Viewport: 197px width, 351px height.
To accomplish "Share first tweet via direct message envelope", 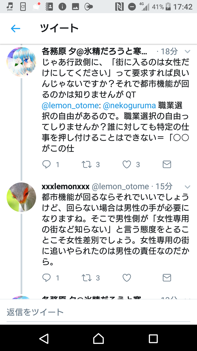I will click(x=167, y=164).
